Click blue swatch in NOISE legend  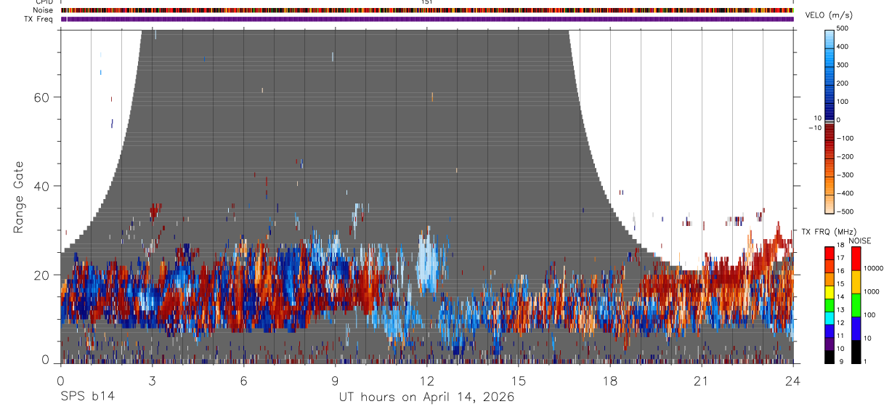856,328
